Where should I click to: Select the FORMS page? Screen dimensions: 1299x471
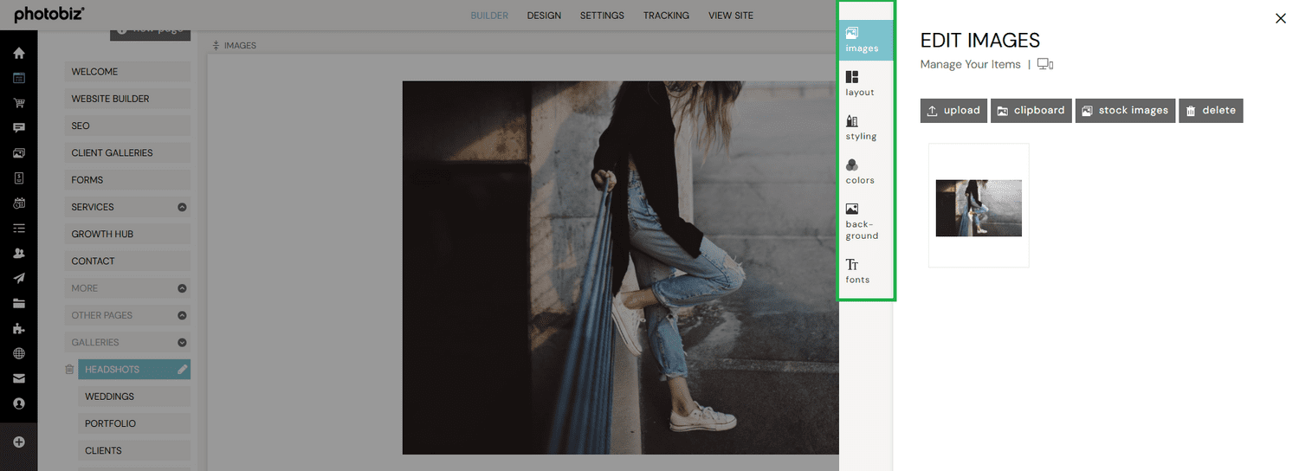click(127, 180)
